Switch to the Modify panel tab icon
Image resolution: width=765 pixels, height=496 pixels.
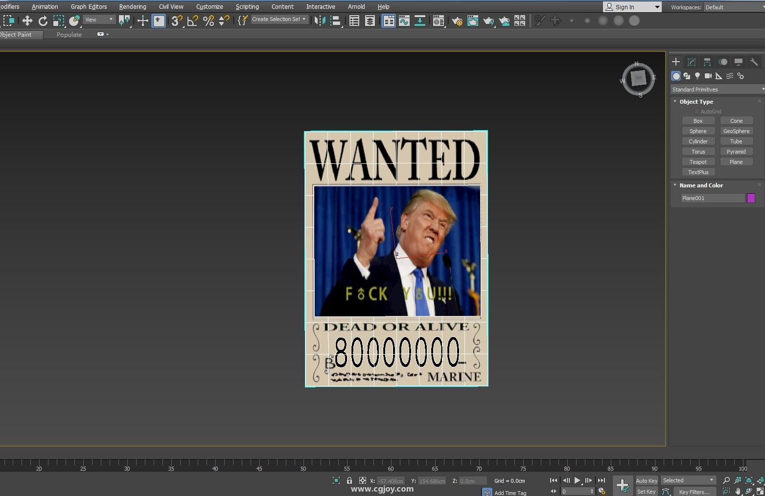click(x=692, y=62)
